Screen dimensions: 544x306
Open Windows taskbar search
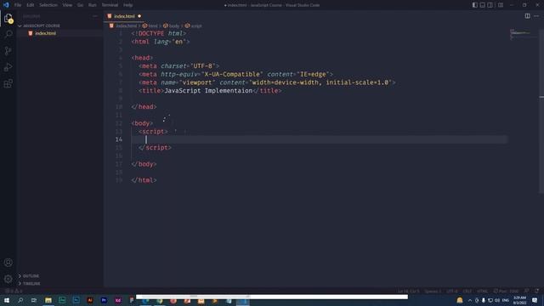[20, 300]
